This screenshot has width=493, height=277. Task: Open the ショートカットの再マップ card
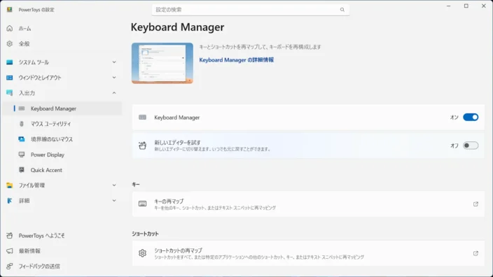(x=308, y=253)
